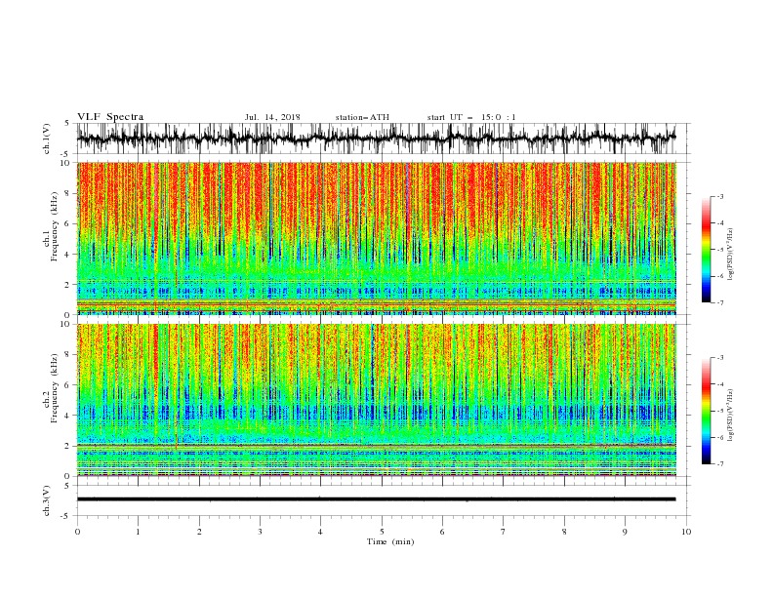Screen dimensions: 773x597
Task: Click the "-6" label on the upper colorbar
Action: (x=720, y=276)
